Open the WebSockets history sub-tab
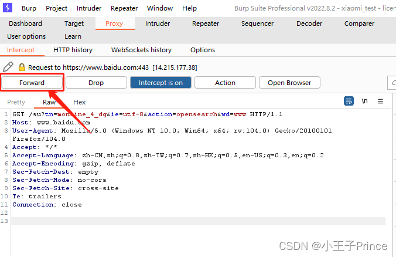 [141, 50]
